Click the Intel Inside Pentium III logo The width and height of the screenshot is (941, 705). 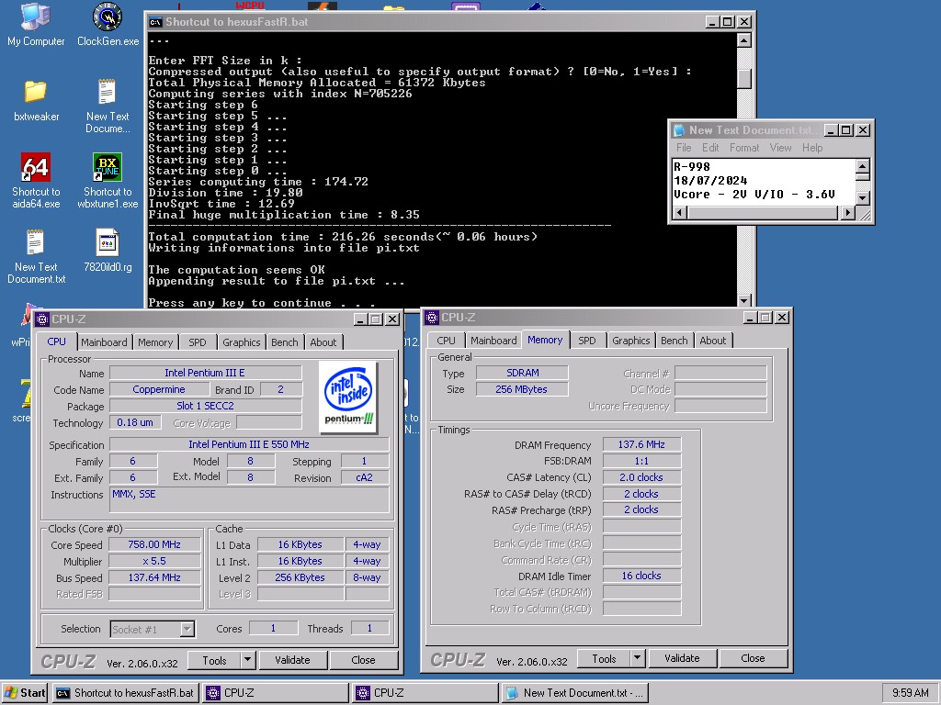coord(348,397)
